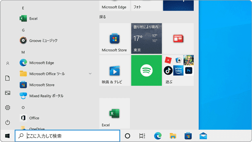Open Roblox in the 遊ぶ folder
252x142 pixels.
pyautogui.click(x=168, y=60)
